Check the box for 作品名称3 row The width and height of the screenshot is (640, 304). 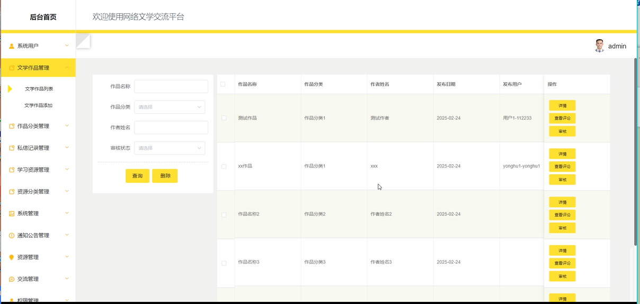[x=224, y=263]
